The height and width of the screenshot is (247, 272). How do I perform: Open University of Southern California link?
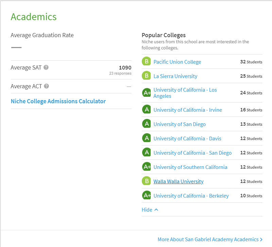(x=190, y=167)
